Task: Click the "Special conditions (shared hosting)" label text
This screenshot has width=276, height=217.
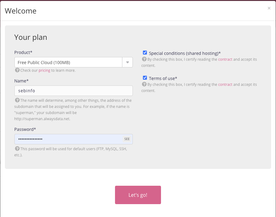Action: (x=185, y=53)
